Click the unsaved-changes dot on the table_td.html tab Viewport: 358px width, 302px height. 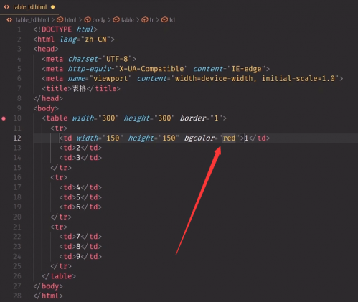click(53, 7)
